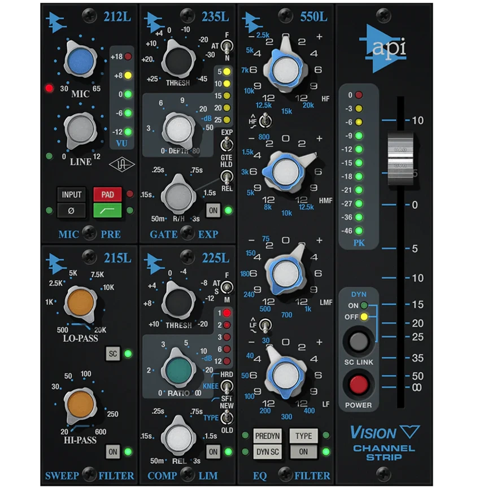The image size is (488, 488).
Task: Click the 212L module API logo
Action: 56,23
